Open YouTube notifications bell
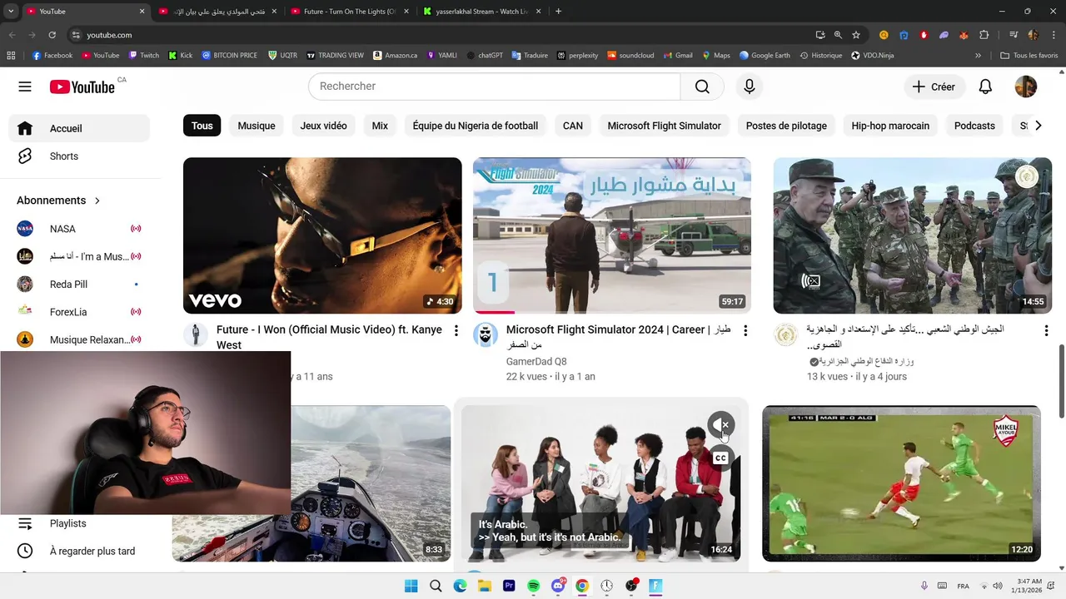The image size is (1066, 599). click(x=985, y=87)
